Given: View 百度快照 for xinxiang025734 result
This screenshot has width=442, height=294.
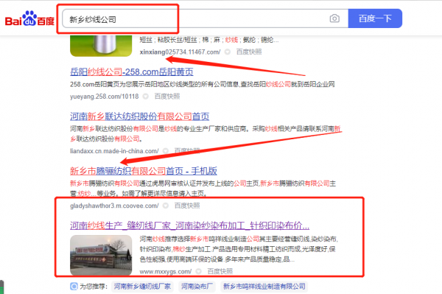Looking at the screenshot, I should pyautogui.click(x=249, y=52).
